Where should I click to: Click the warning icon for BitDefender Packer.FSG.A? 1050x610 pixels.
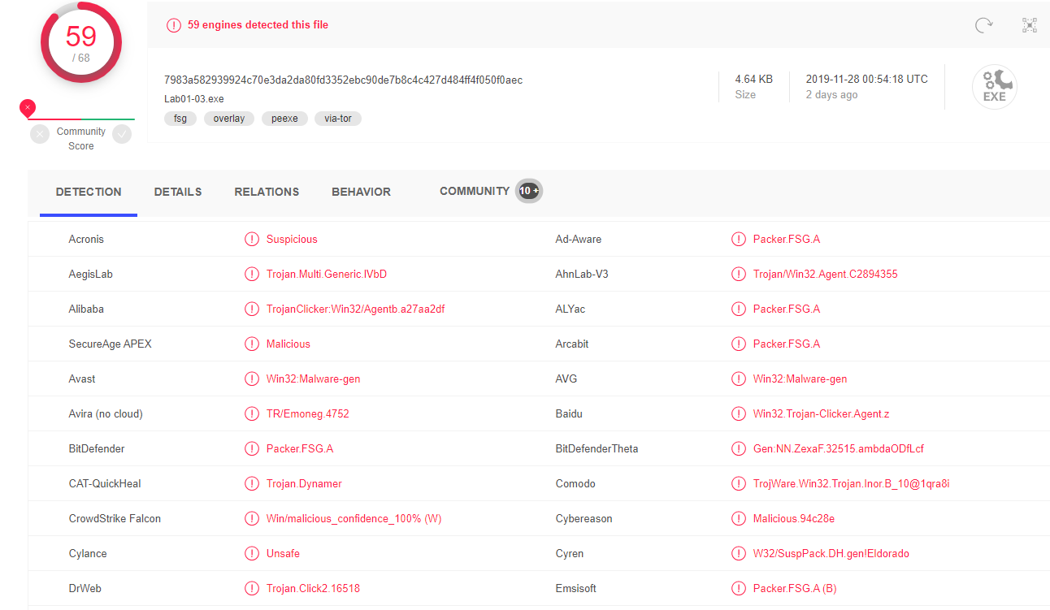coord(252,448)
